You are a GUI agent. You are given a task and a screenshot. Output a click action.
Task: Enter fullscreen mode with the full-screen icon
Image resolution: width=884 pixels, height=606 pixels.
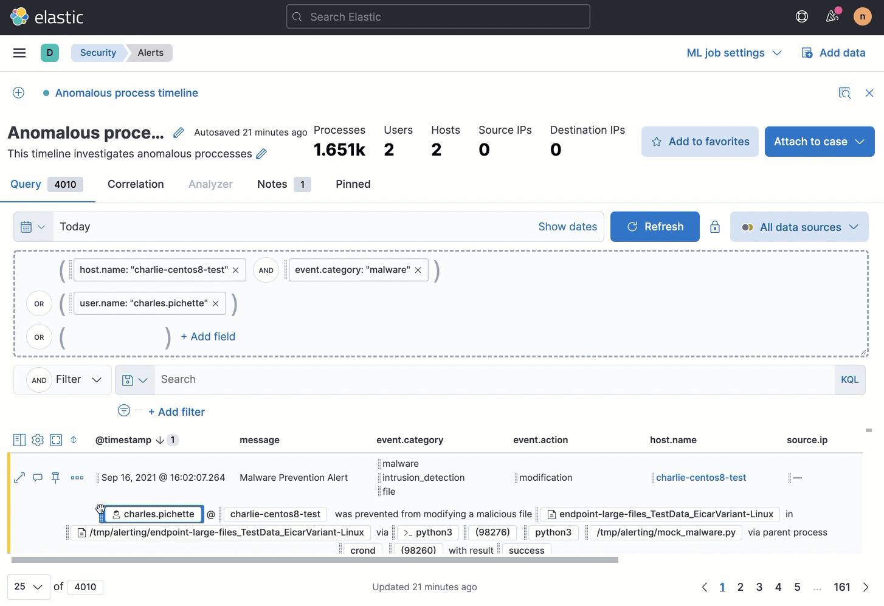click(x=56, y=439)
